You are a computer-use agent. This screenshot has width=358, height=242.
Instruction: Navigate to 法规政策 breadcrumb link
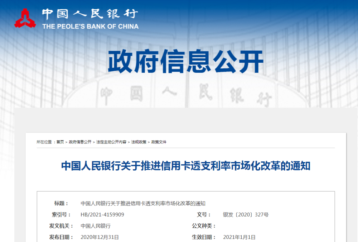point(139,142)
